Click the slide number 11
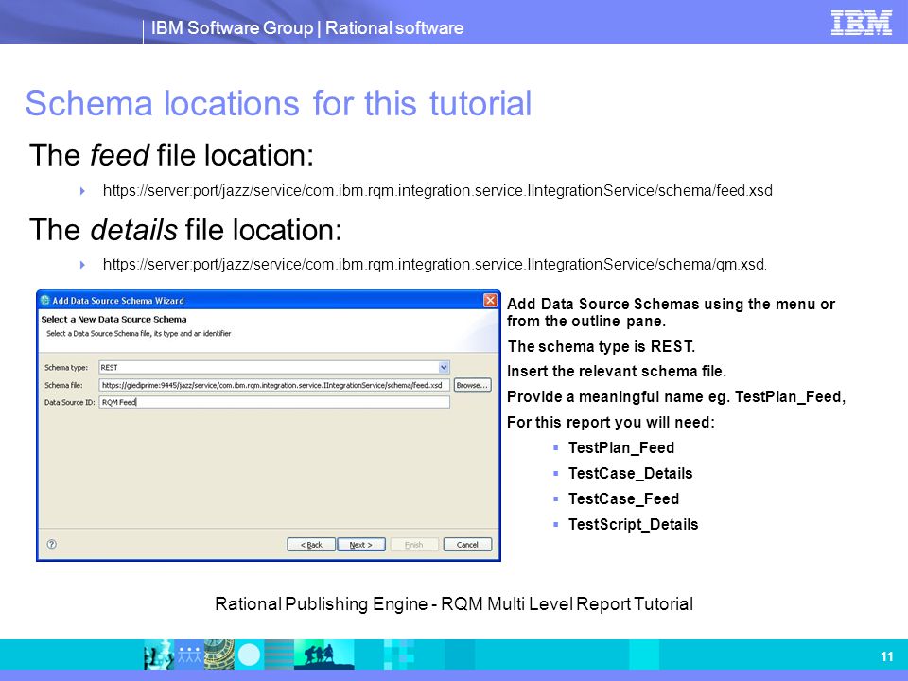 click(886, 656)
